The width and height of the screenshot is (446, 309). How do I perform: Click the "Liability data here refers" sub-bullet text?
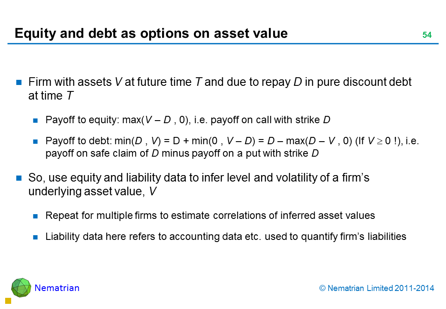pos(226,236)
